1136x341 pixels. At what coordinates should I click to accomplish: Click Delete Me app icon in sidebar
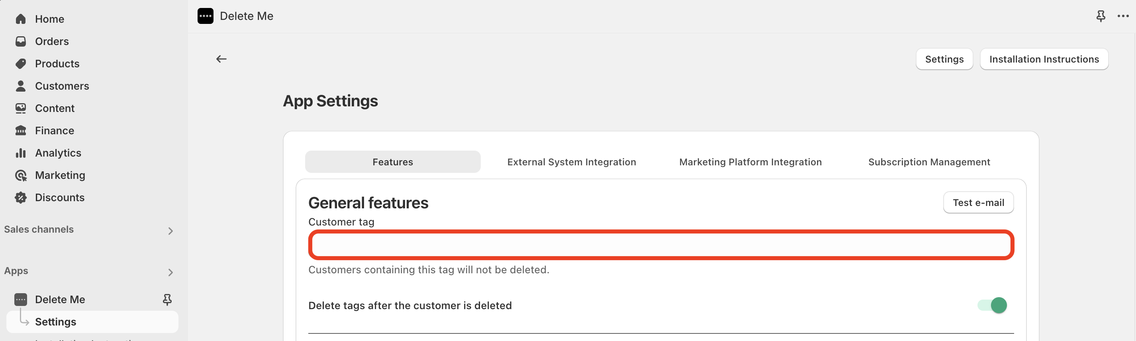[21, 300]
